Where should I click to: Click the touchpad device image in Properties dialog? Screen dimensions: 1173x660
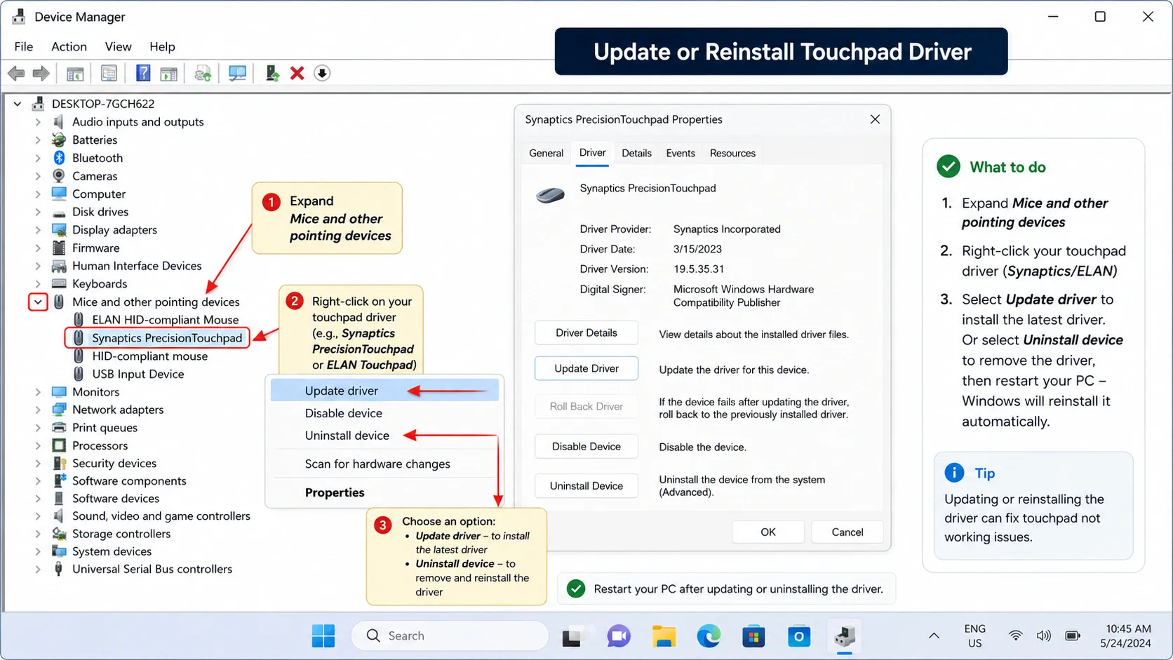point(551,195)
